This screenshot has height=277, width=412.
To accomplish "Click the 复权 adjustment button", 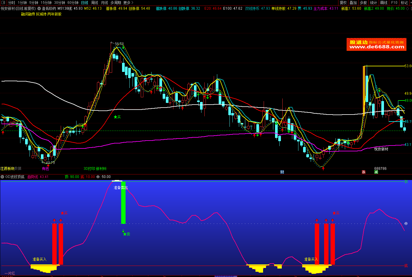I will coord(343,3).
